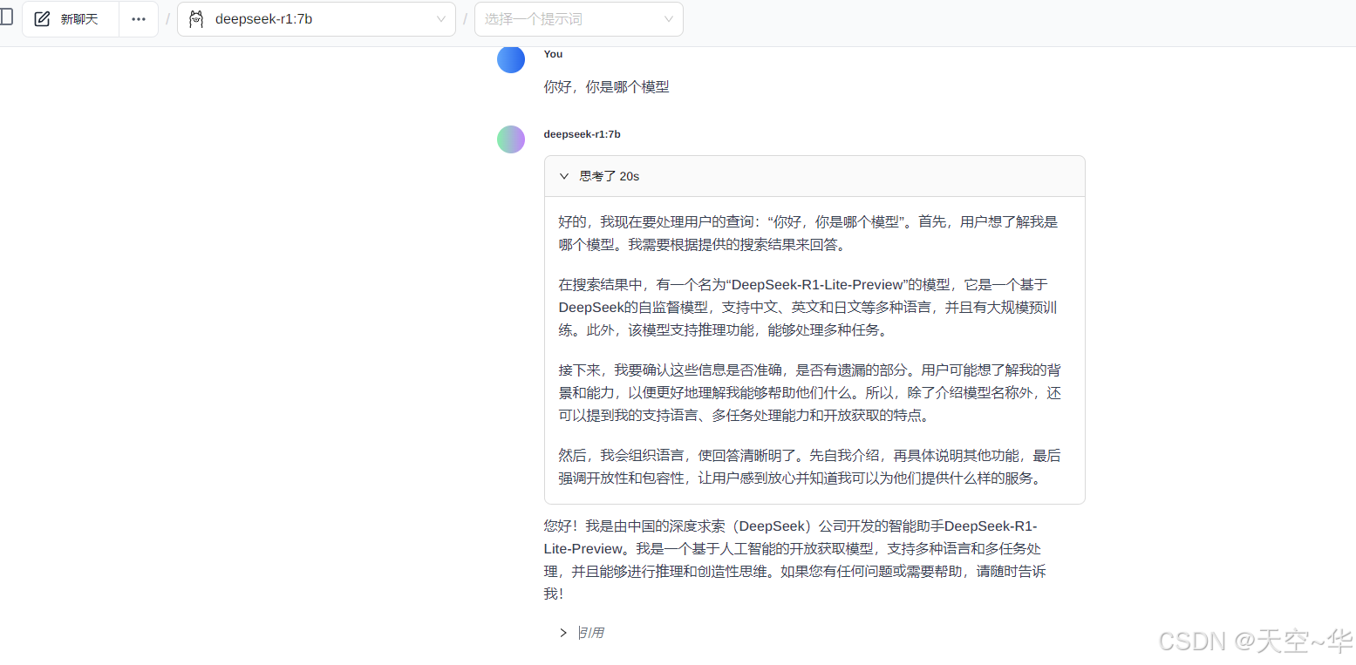The height and width of the screenshot is (665, 1356).
Task: Click the new chat pencil icon
Action: (42, 19)
